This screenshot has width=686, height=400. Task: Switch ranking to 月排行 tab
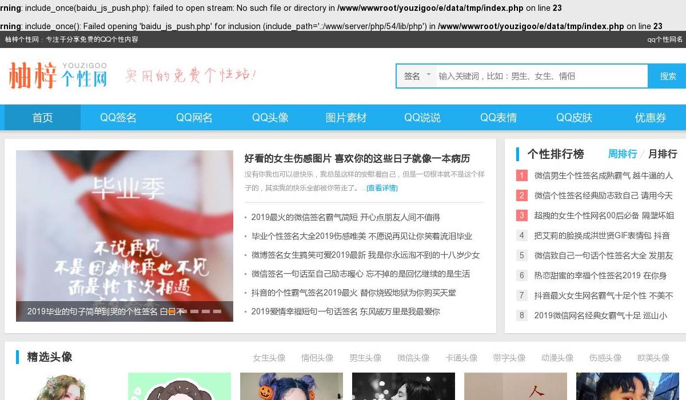tap(663, 154)
